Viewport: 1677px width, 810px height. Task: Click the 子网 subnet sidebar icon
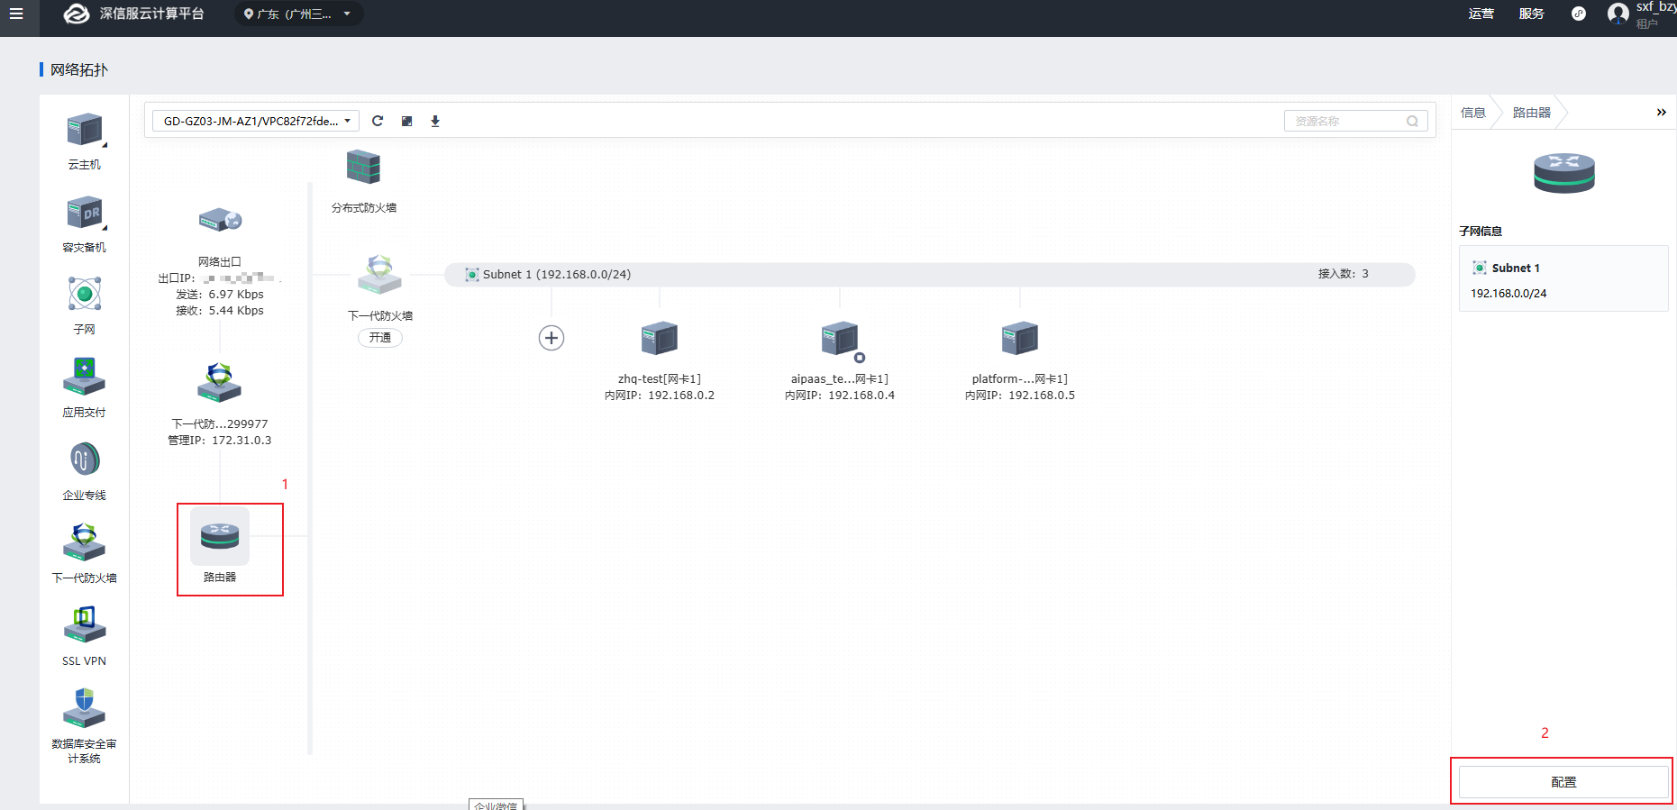coord(85,295)
